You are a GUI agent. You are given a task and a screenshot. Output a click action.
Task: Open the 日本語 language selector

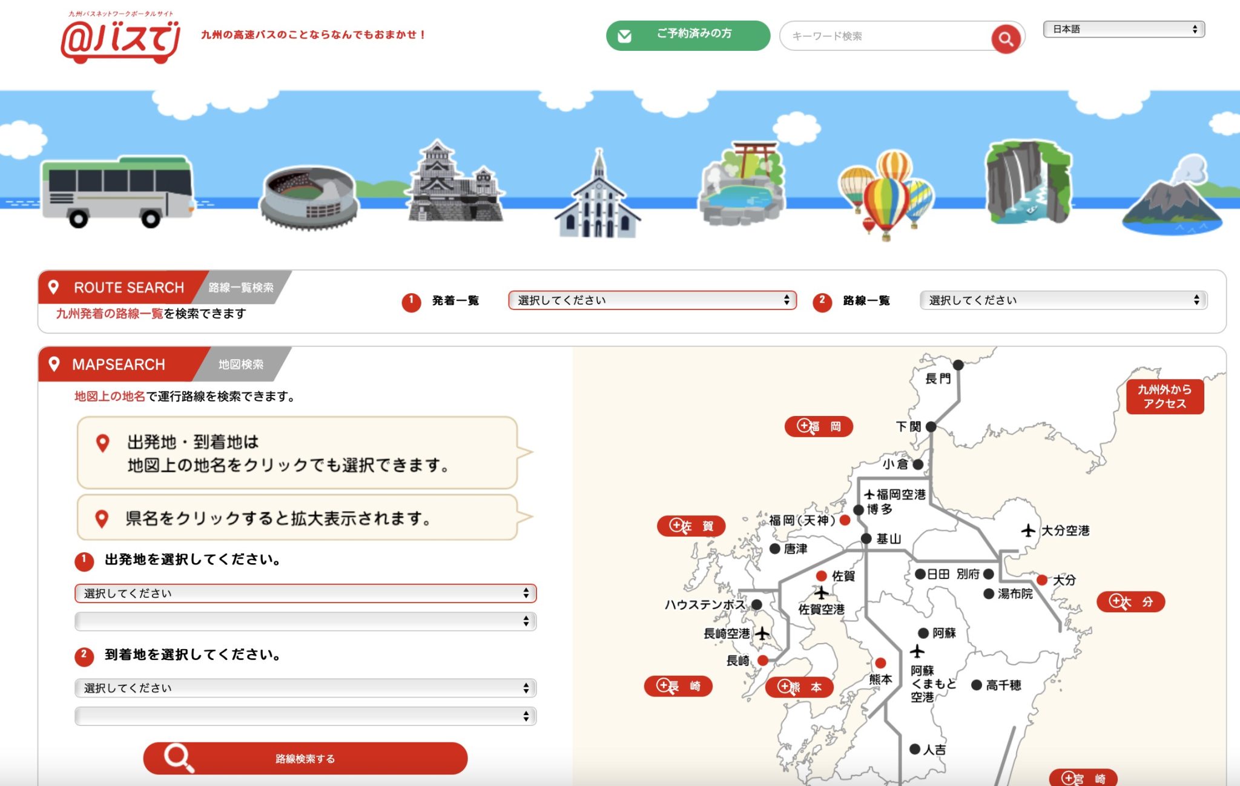click(x=1125, y=28)
